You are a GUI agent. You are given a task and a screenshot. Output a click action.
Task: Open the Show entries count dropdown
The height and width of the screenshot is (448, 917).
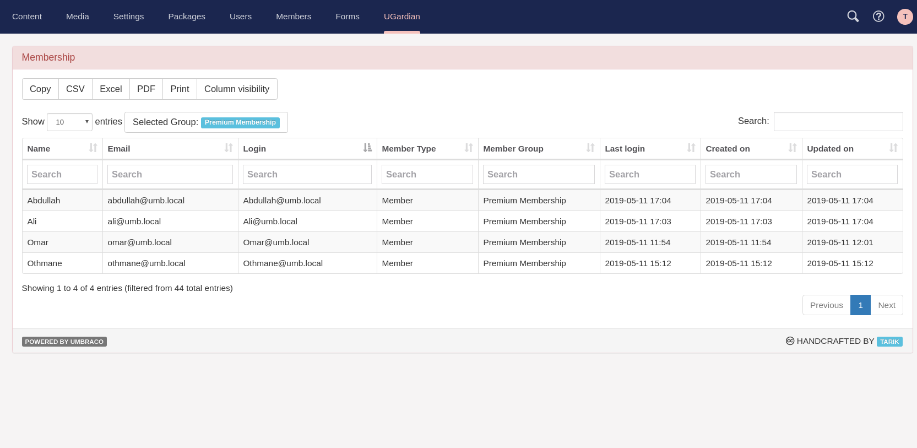coord(69,122)
